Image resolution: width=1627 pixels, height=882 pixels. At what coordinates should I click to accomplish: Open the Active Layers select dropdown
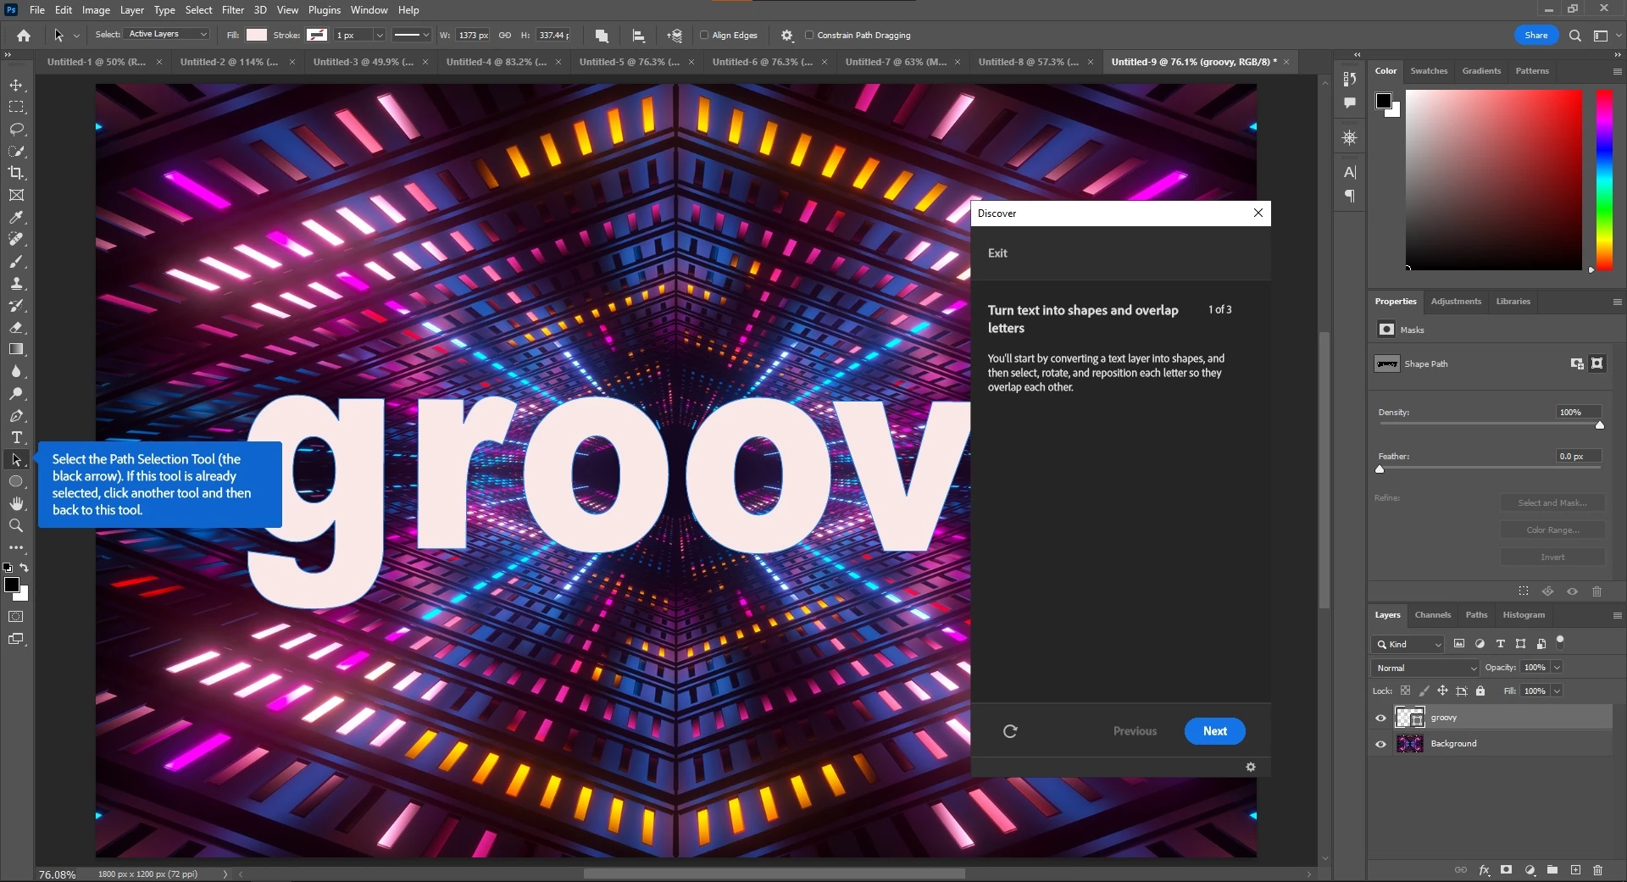point(168,35)
